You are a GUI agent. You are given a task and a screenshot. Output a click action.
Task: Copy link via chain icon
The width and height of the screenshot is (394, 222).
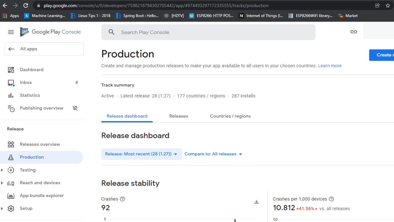point(354,32)
